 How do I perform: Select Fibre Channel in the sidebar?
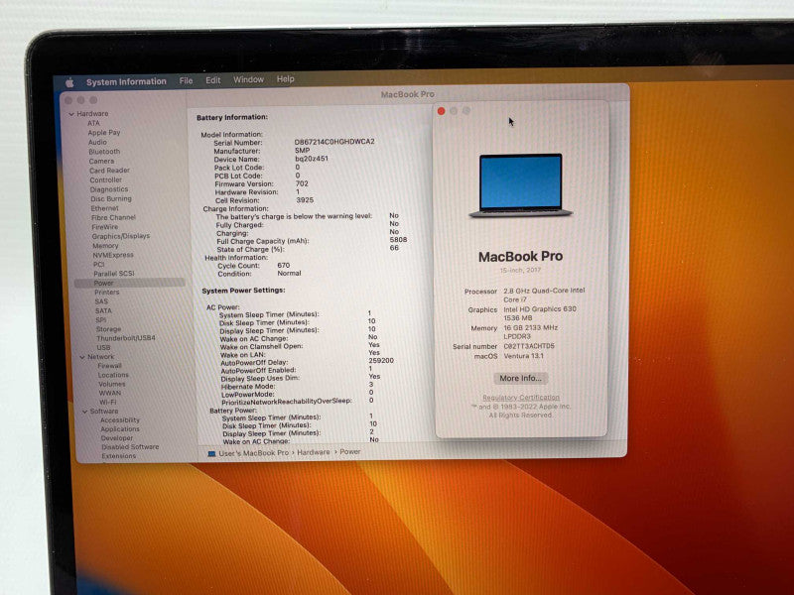coord(113,217)
